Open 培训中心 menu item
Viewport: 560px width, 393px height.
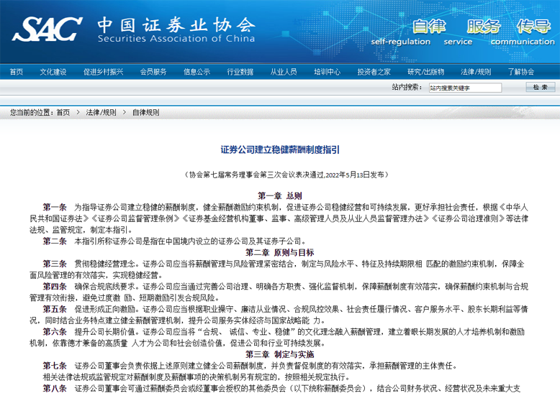(327, 72)
